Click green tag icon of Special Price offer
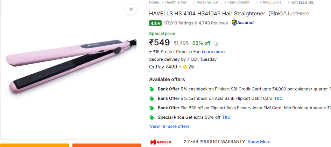The image size is (331, 147). 152,118
